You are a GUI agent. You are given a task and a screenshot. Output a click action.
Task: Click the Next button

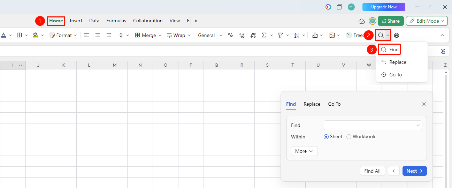(415, 171)
